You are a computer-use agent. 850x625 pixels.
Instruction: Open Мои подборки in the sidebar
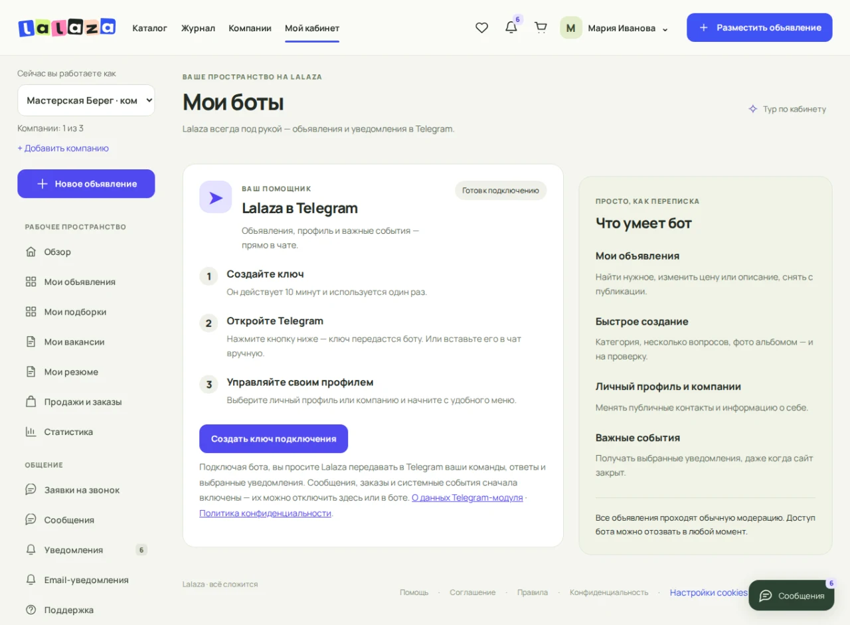click(86, 312)
